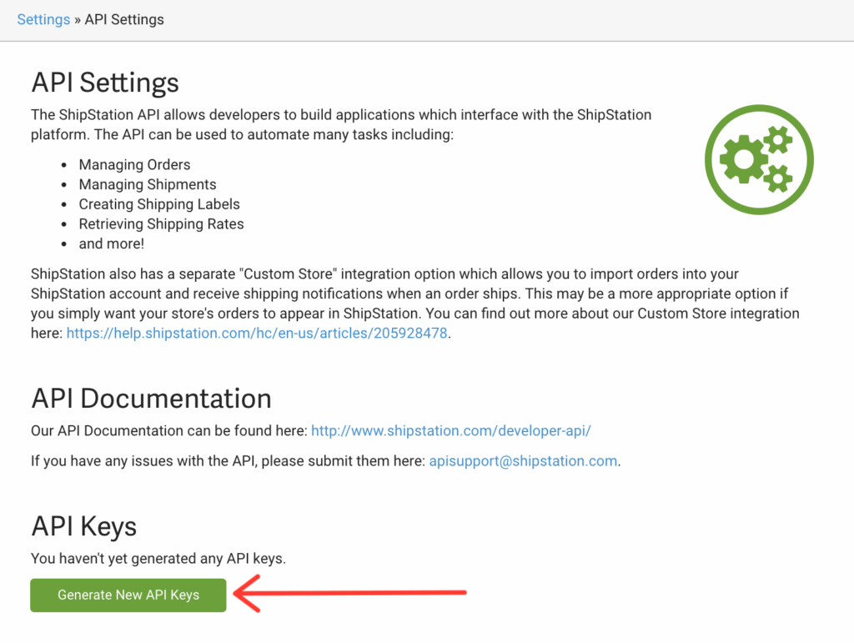Click the "and more!" bullet item

pos(112,244)
